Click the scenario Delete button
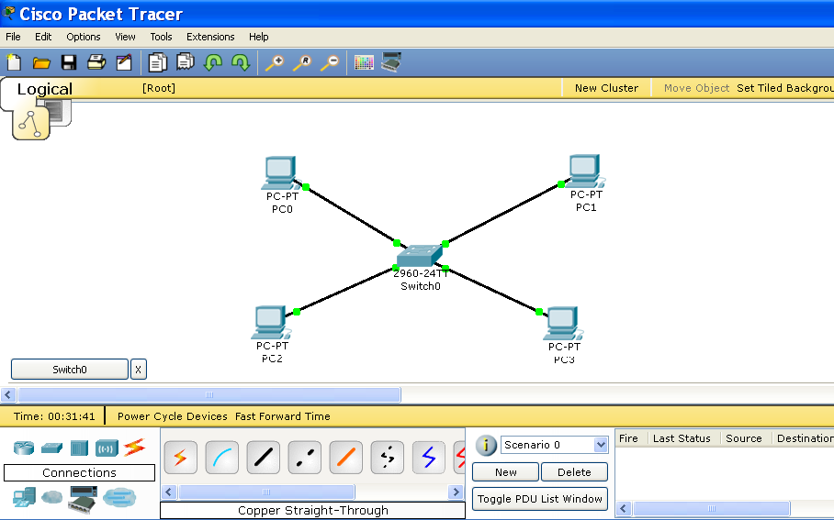The height and width of the screenshot is (520, 834). [x=574, y=472]
